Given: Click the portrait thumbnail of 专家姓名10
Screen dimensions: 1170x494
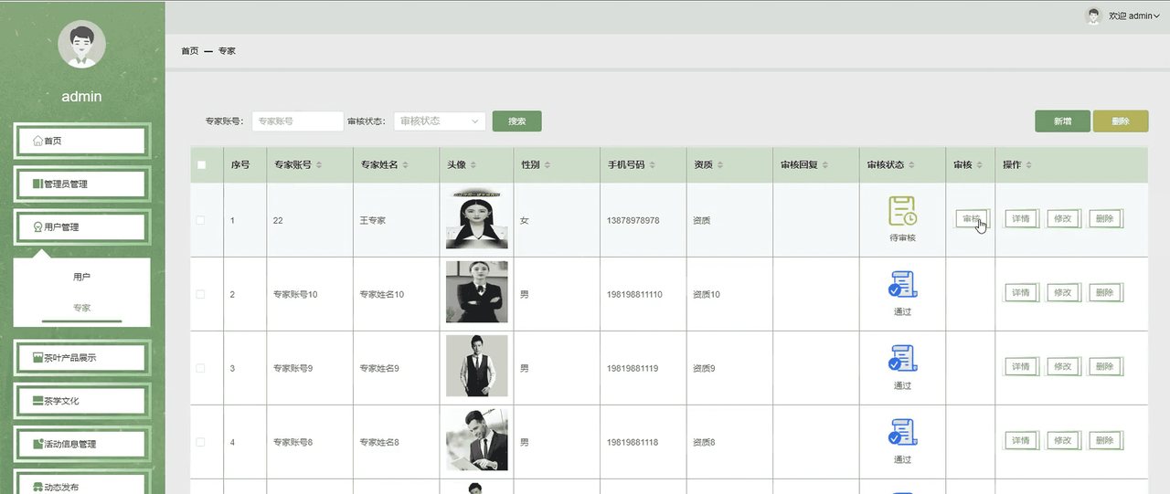Looking at the screenshot, I should 476,292.
